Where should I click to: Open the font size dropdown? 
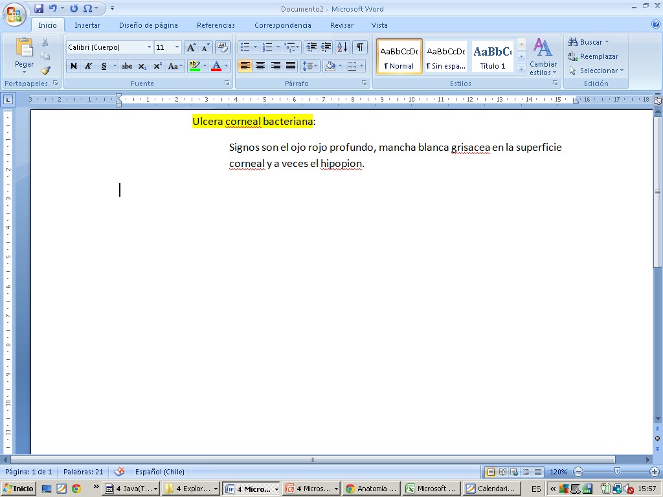pyautogui.click(x=177, y=47)
